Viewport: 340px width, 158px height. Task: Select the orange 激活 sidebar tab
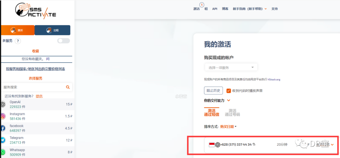[x=17, y=30]
